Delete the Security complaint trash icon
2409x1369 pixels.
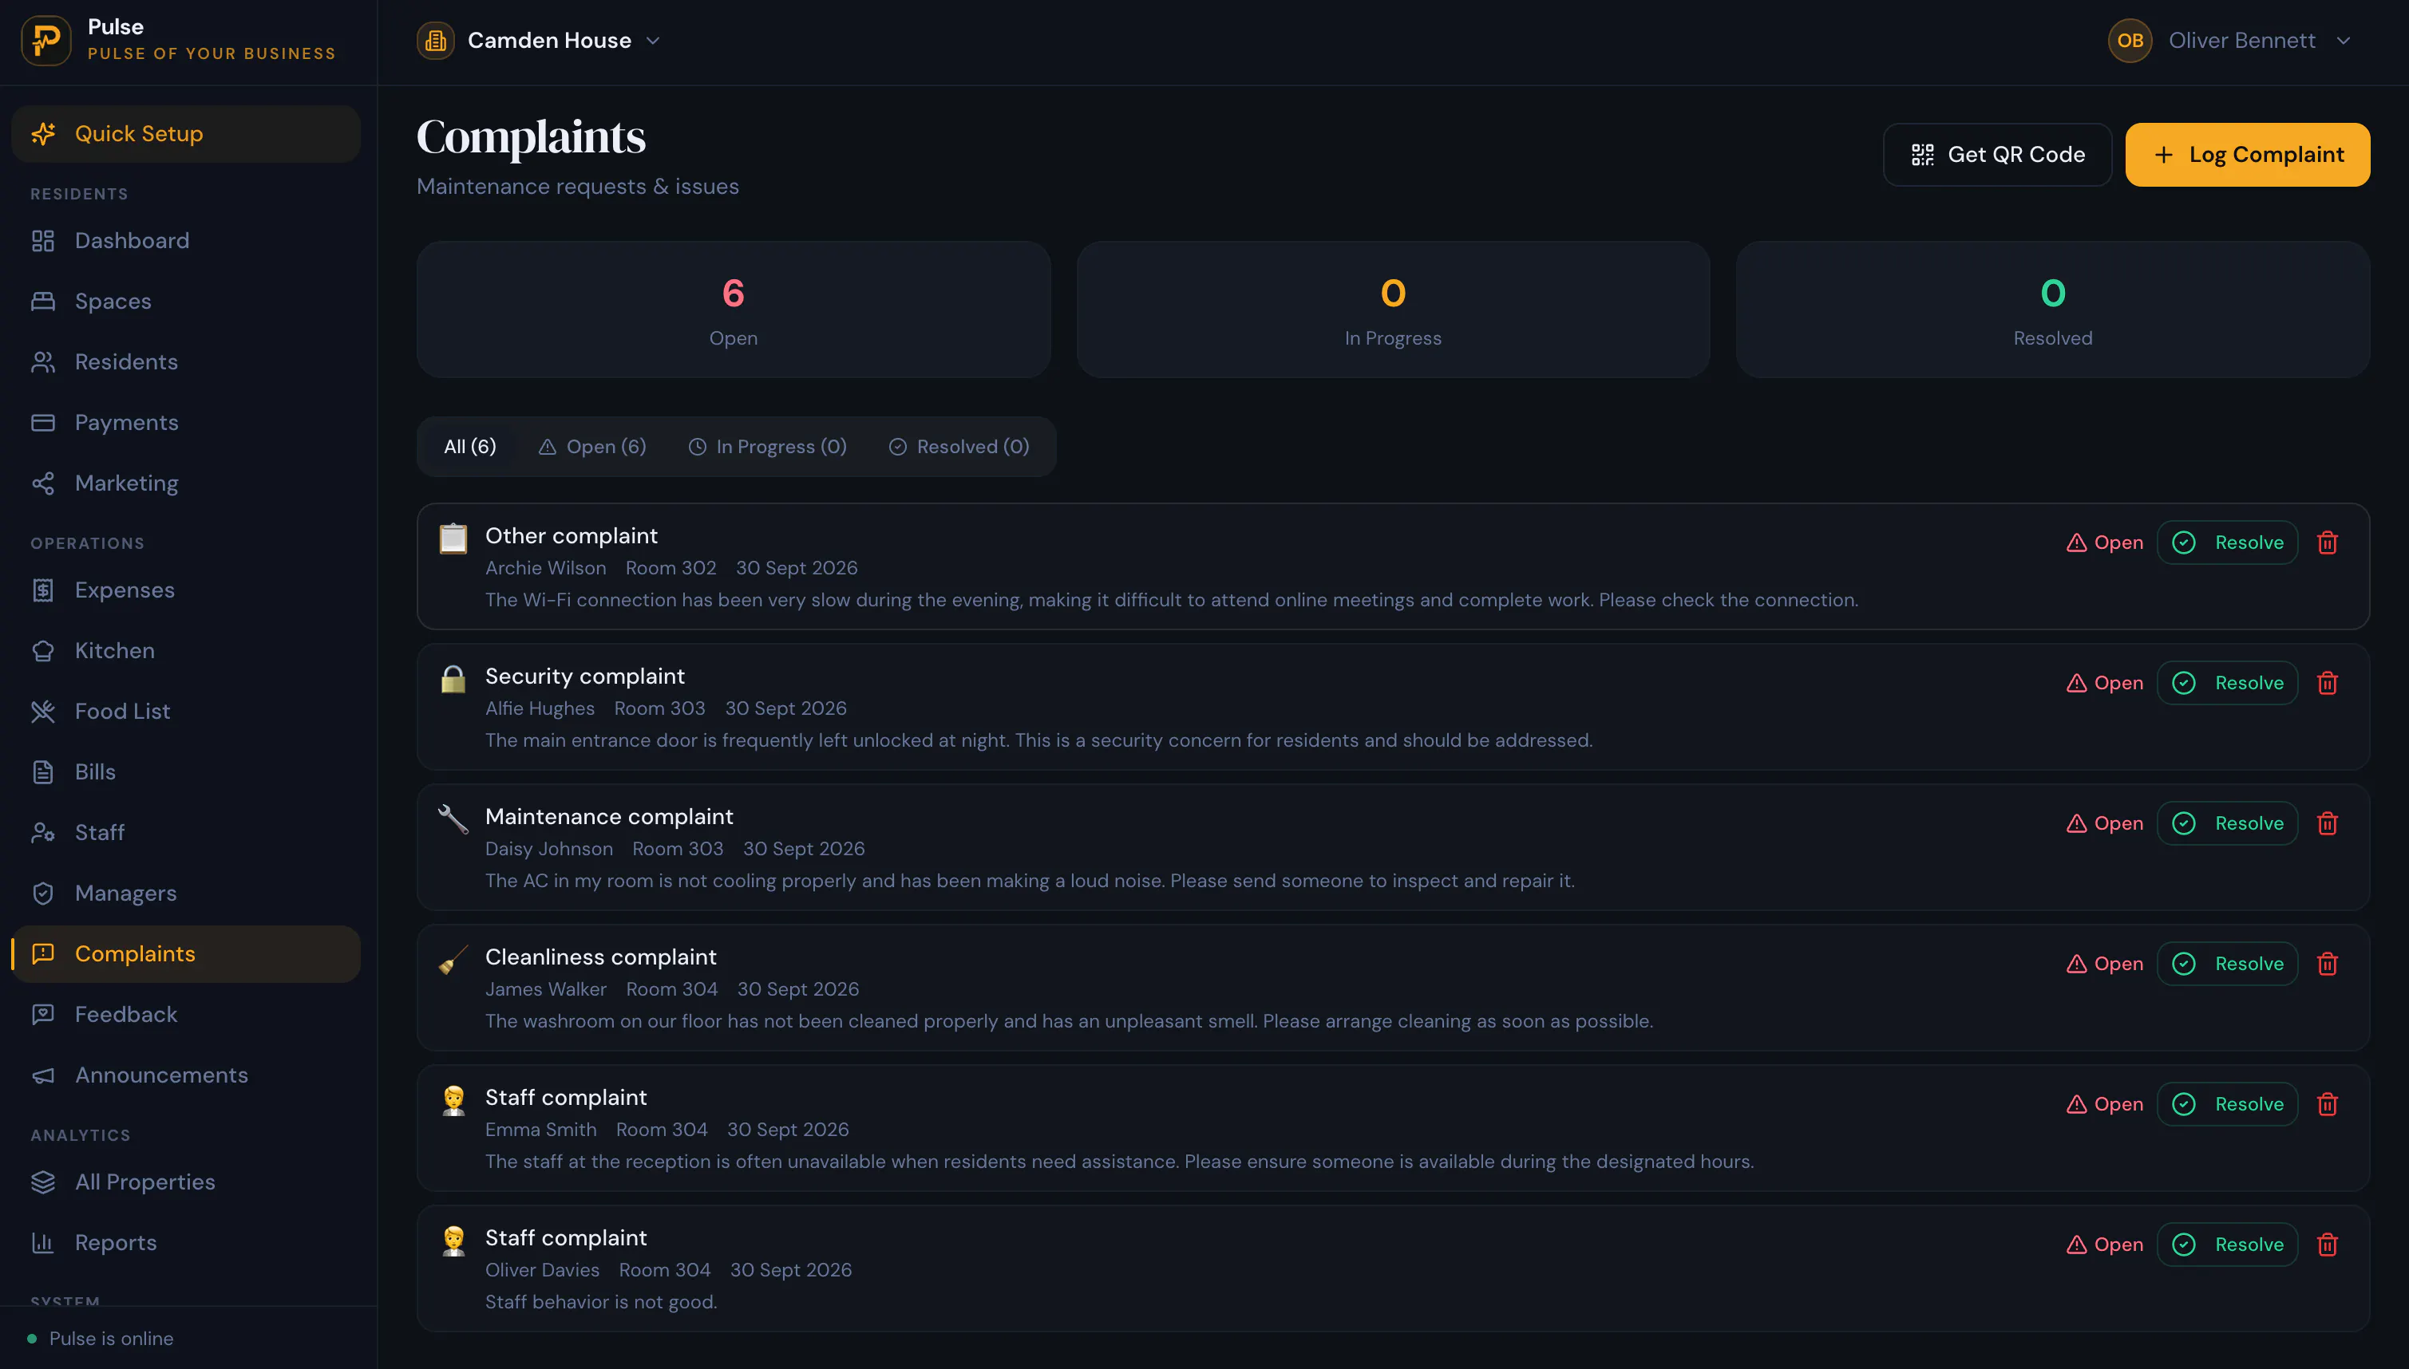point(2327,683)
